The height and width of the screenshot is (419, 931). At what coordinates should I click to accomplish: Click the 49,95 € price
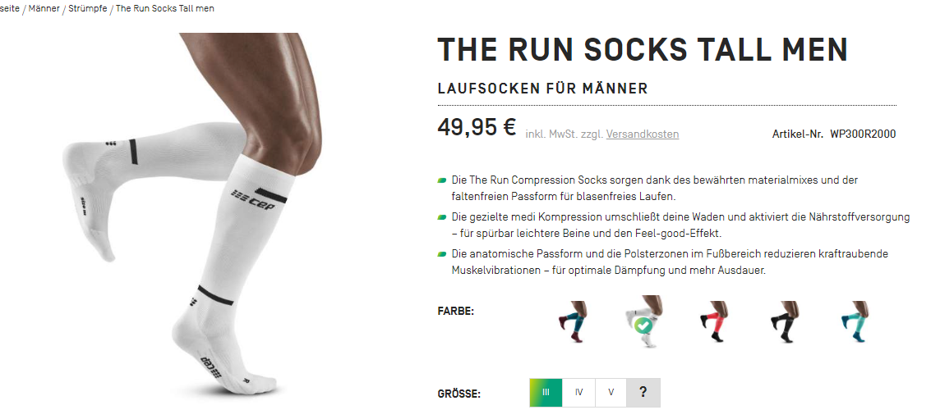click(x=477, y=127)
